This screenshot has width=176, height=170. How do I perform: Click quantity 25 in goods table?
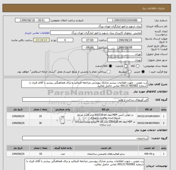point(40,116)
